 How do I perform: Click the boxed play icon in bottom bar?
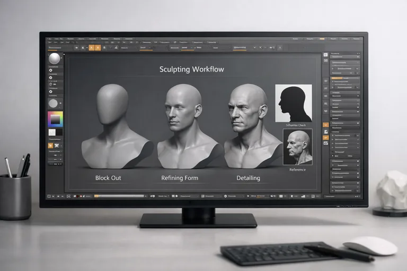(x=68, y=196)
